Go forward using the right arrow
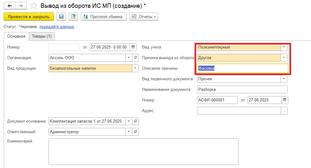Viewport: 311px width, 168px height. click(x=21, y=6)
